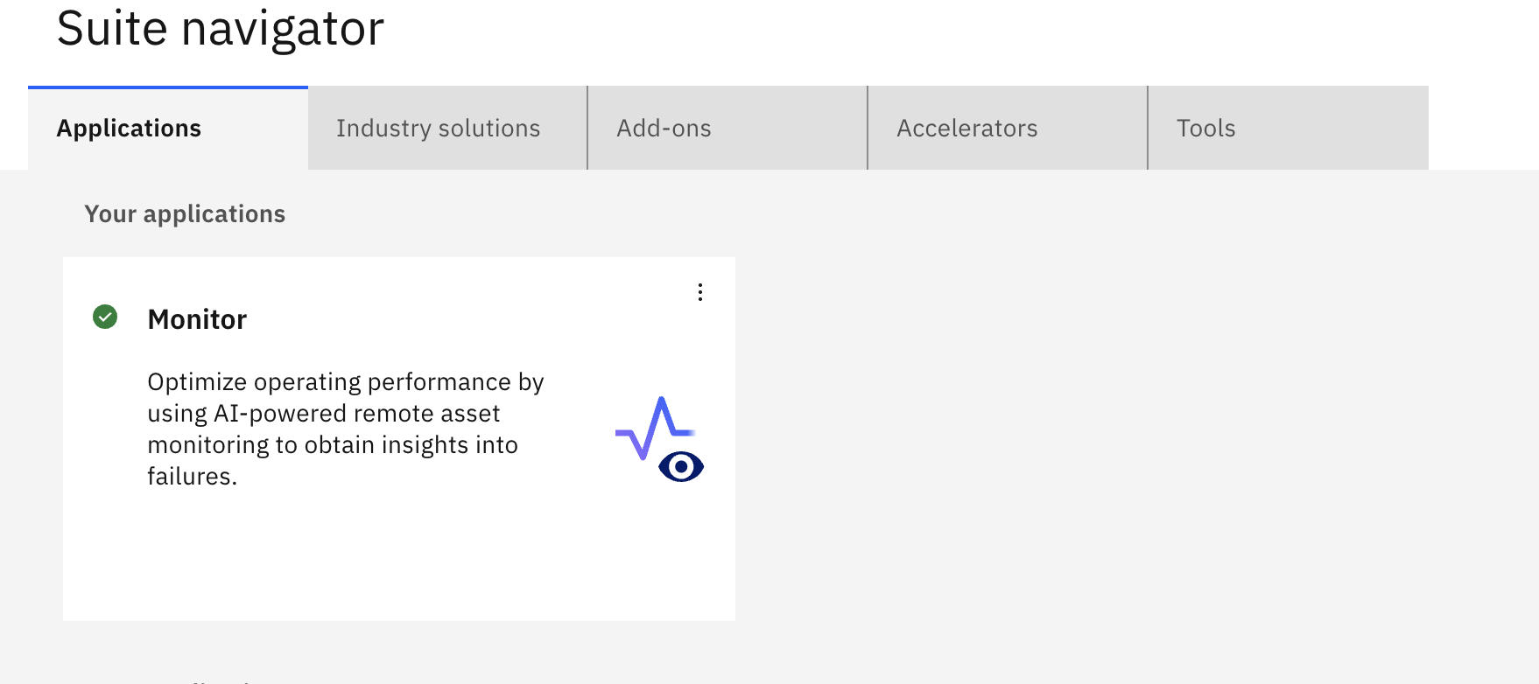1539x684 pixels.
Task: Click the Suite navigator page title
Action: pyautogui.click(x=221, y=28)
